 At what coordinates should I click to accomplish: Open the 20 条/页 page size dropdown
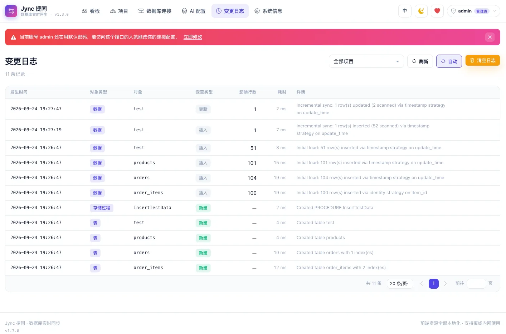click(x=400, y=284)
